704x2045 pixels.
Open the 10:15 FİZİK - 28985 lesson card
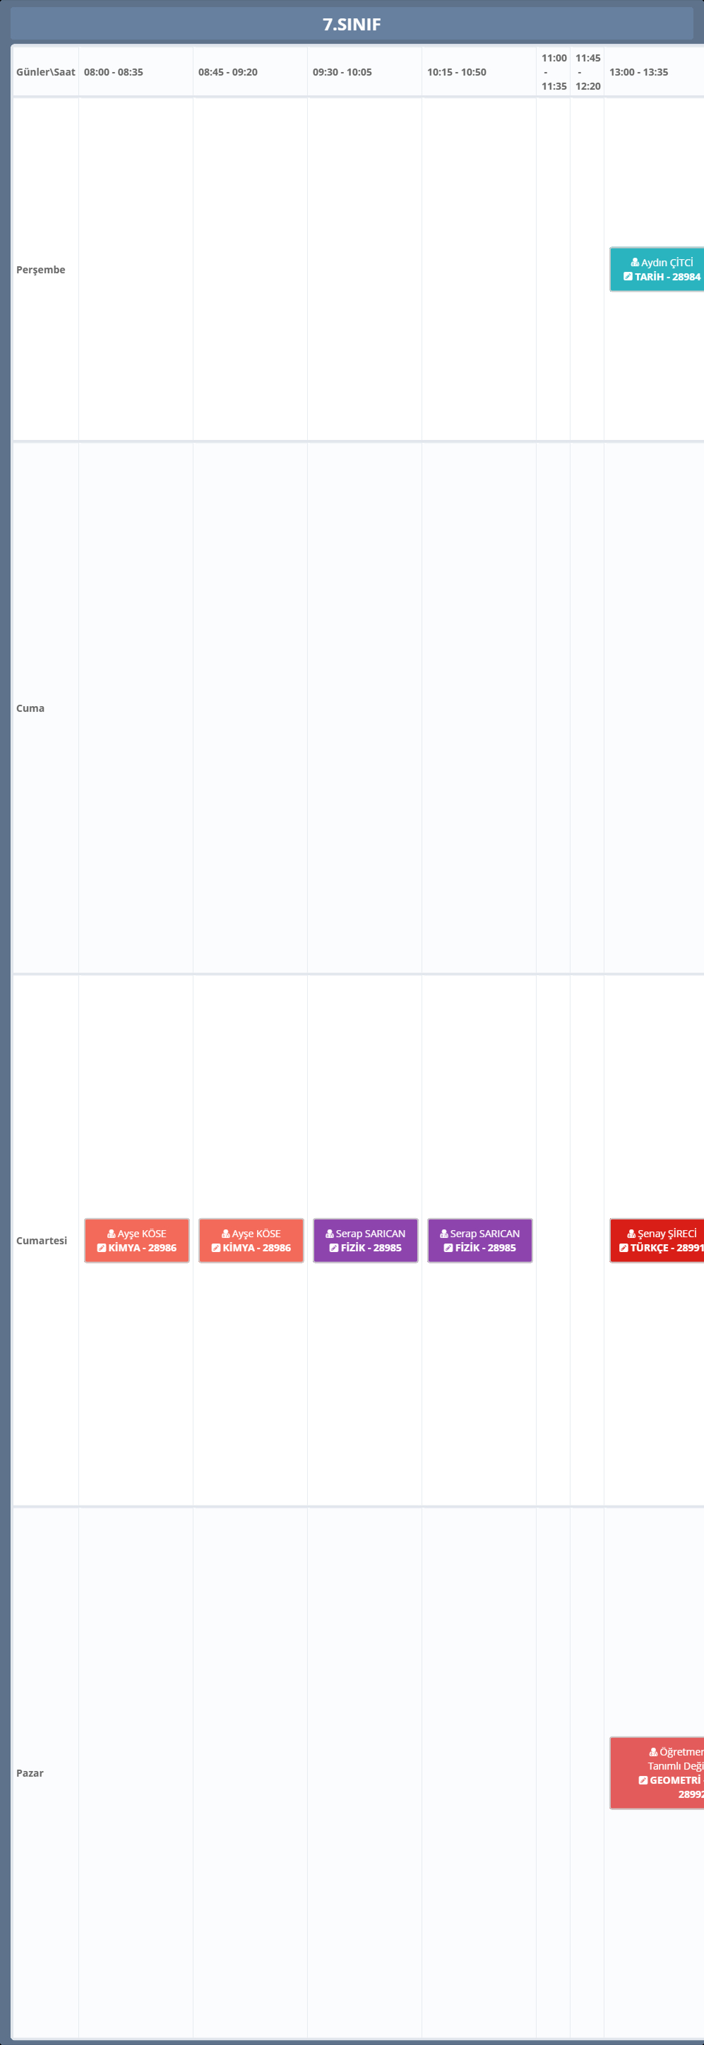tap(479, 1241)
